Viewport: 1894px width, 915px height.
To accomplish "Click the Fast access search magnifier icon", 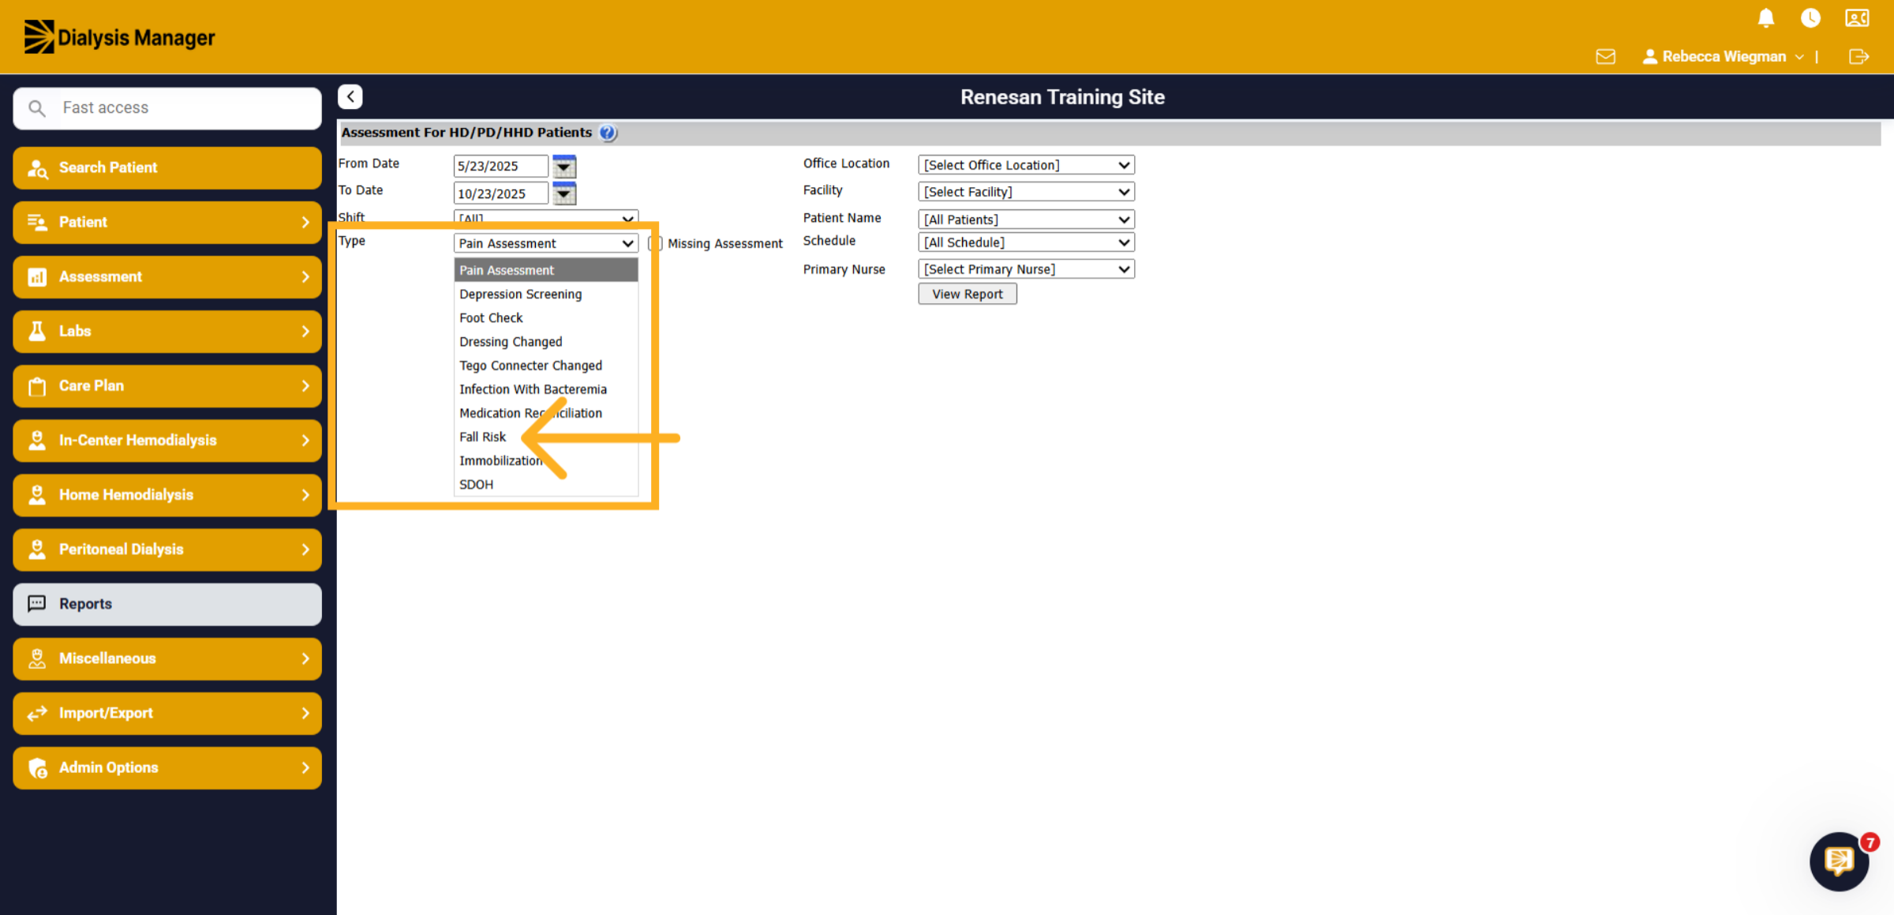I will 36,108.
